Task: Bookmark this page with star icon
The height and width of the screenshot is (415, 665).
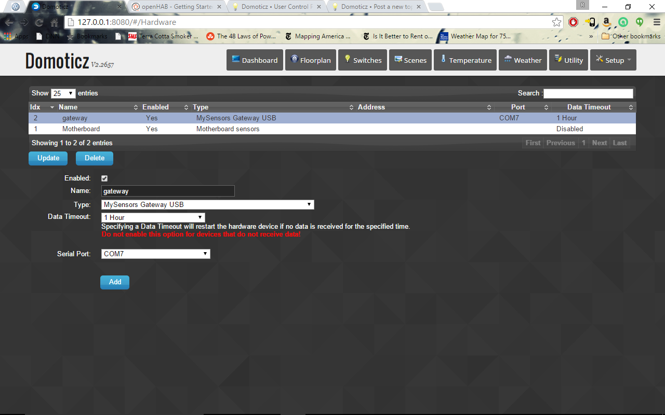Action: click(x=556, y=22)
